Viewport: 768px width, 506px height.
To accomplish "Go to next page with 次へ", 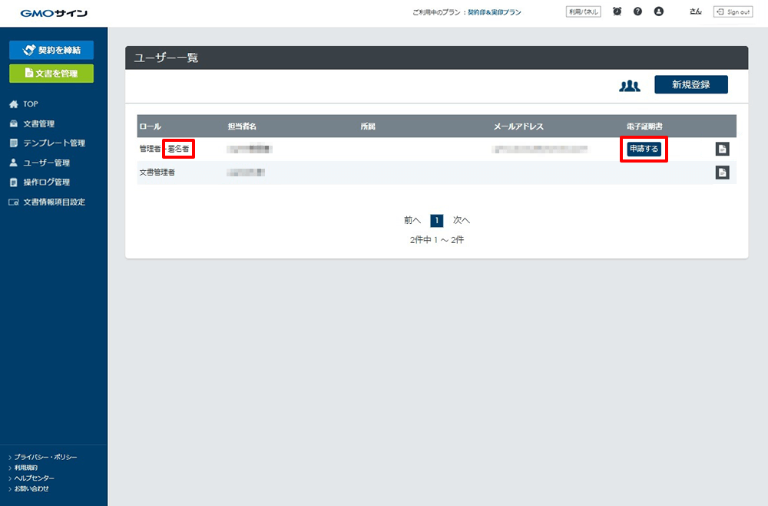I will coord(462,221).
